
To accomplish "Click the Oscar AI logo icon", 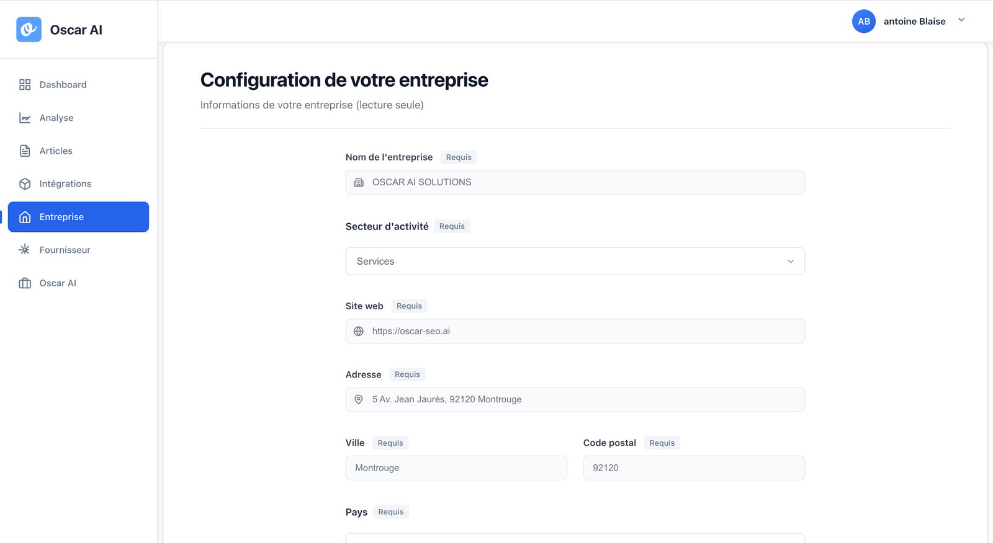I will point(29,30).
